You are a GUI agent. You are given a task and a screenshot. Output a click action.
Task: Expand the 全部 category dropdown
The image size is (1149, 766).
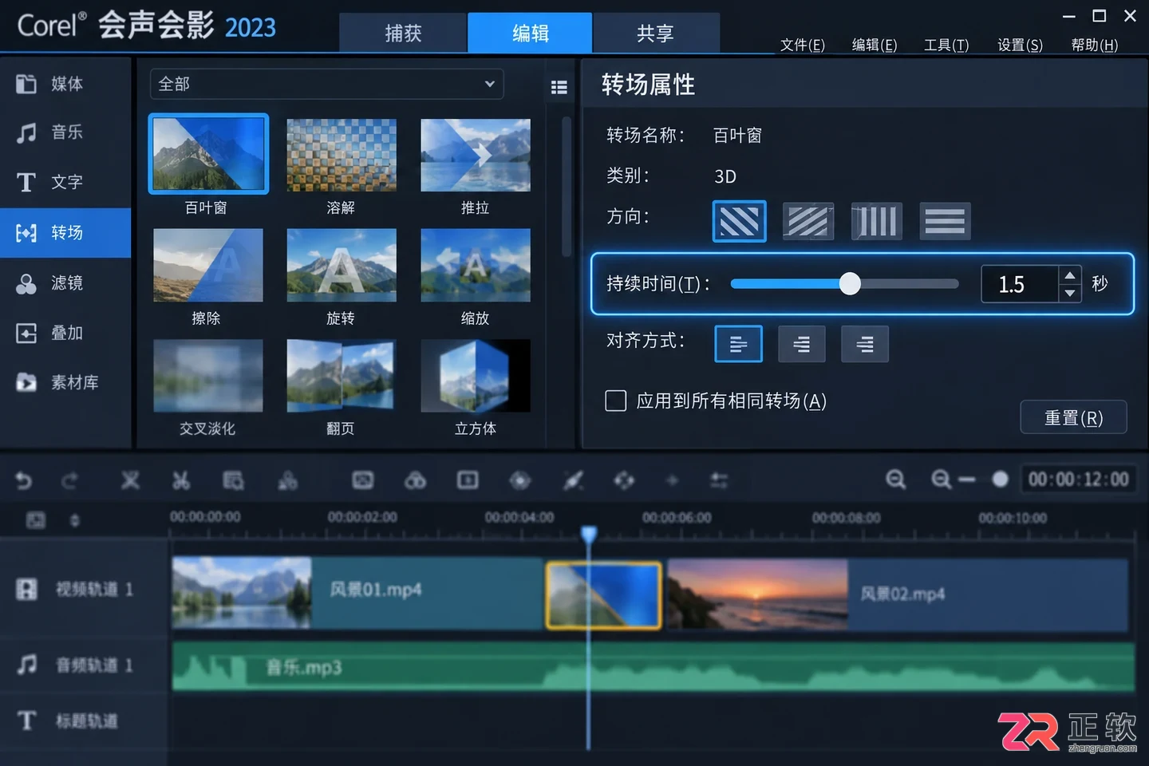click(327, 84)
